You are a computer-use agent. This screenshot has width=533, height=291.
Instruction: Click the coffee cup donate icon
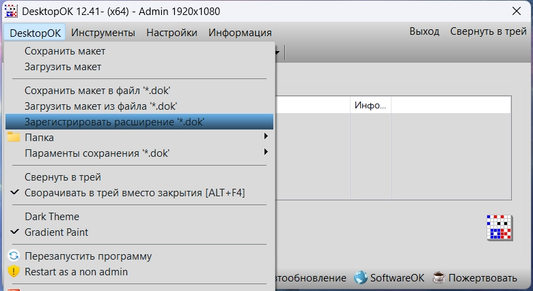[x=439, y=278]
